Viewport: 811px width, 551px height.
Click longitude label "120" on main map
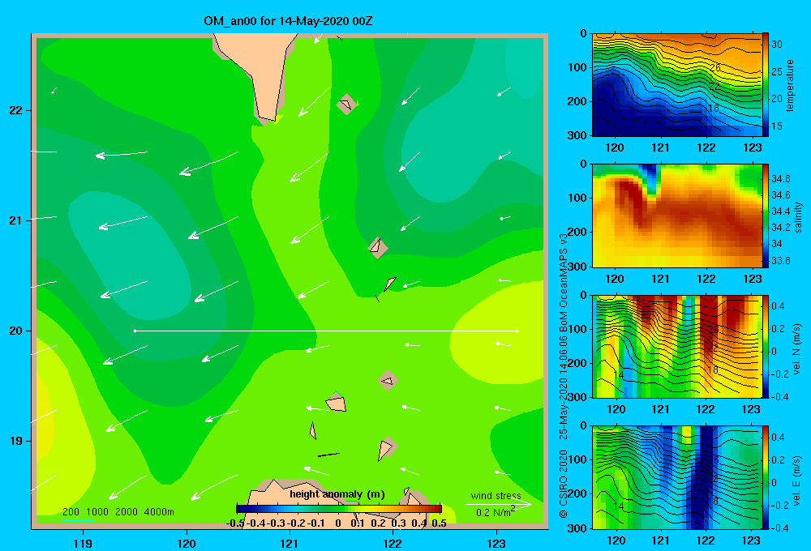click(187, 543)
